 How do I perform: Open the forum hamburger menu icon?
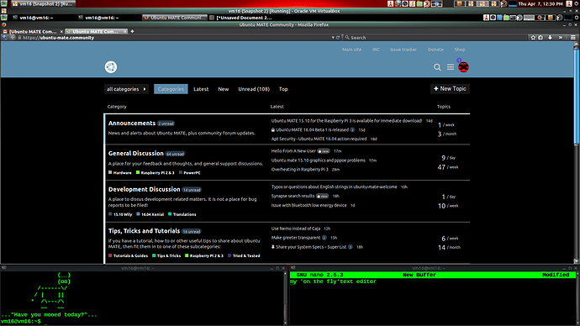451,67
